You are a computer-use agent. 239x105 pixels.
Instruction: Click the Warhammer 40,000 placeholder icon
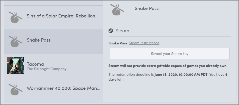click(x=16, y=89)
